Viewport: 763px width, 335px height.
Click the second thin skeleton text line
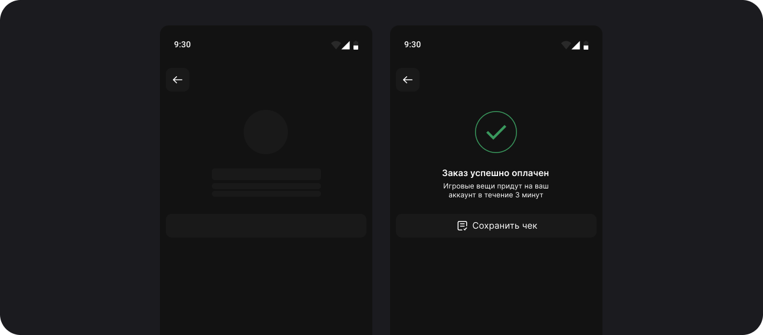coord(266,194)
